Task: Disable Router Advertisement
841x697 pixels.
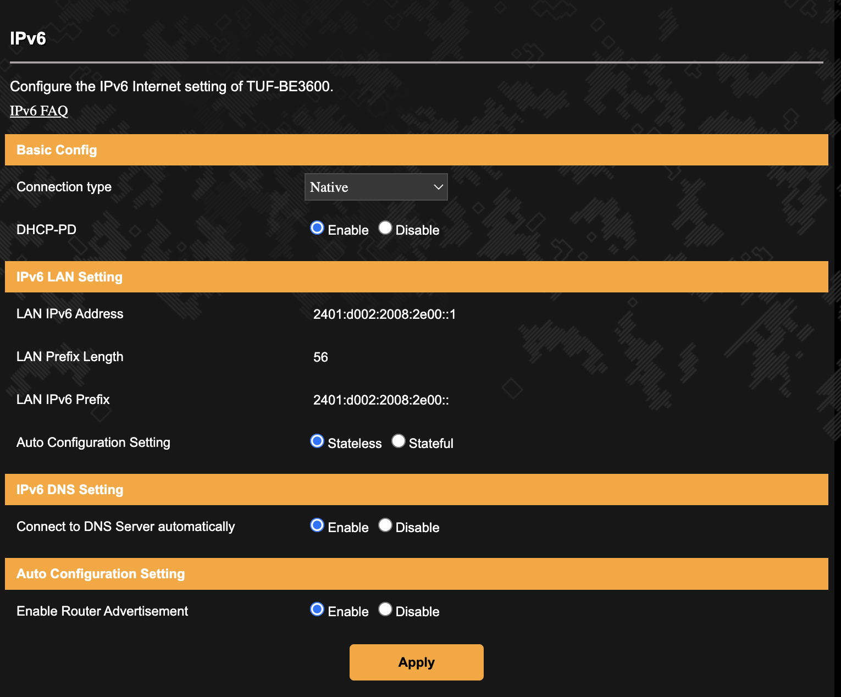Action: (385, 610)
